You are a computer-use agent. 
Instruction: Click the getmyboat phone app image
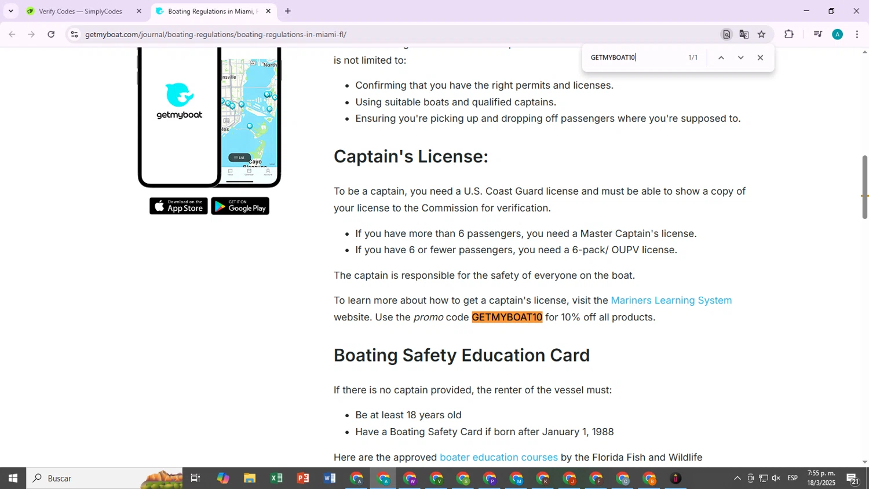pos(209,118)
